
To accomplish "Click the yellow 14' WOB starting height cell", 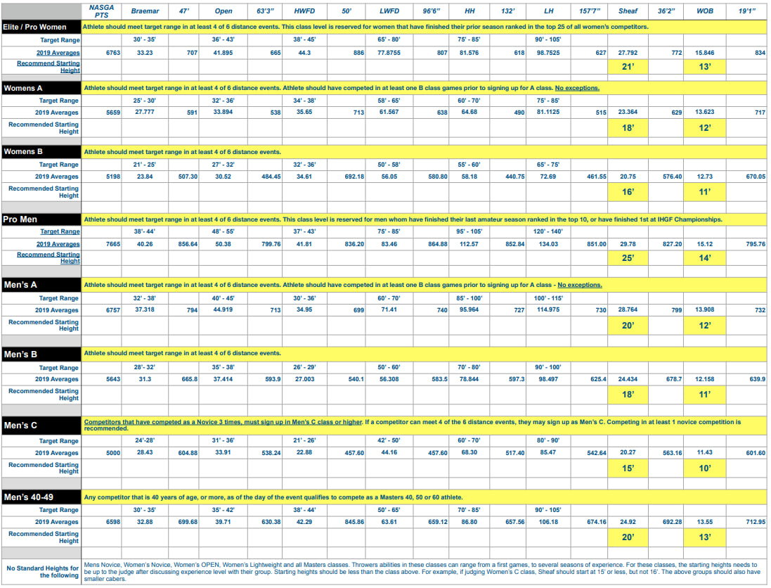I will pyautogui.click(x=705, y=258).
